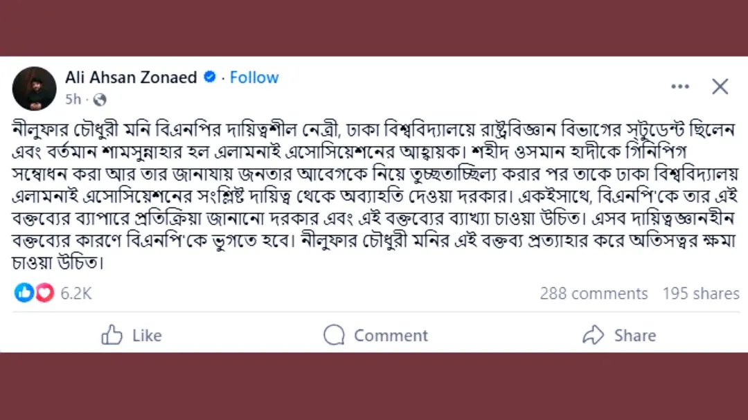Open the 288 comments link
The image size is (748, 420).
click(x=594, y=293)
